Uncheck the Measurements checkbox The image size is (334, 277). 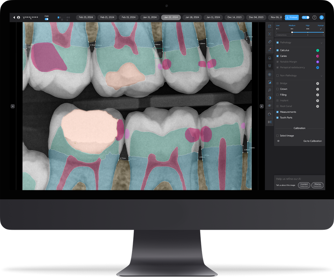(277, 112)
